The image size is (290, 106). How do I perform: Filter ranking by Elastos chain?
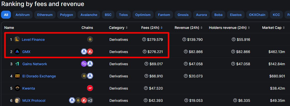coord(236,15)
